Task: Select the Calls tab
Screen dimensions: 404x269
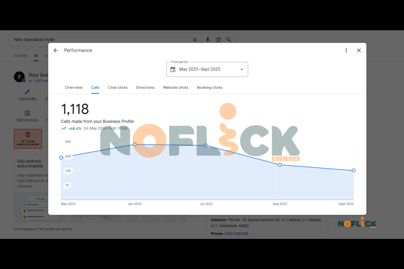Action: 95,87
